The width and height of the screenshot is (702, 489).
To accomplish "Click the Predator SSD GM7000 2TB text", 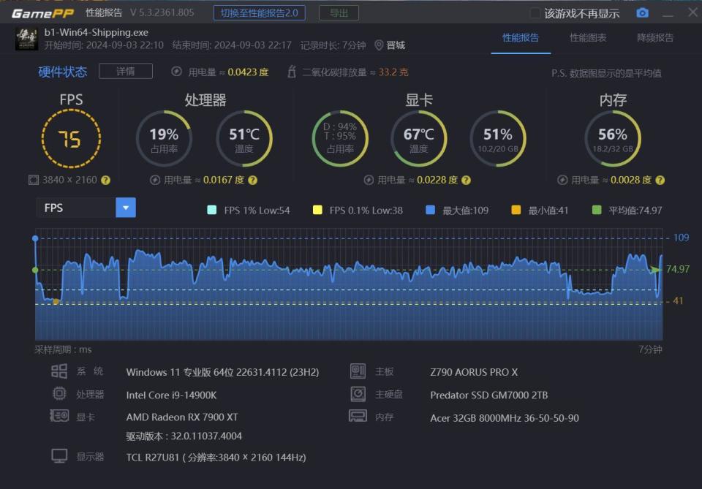I will (489, 395).
